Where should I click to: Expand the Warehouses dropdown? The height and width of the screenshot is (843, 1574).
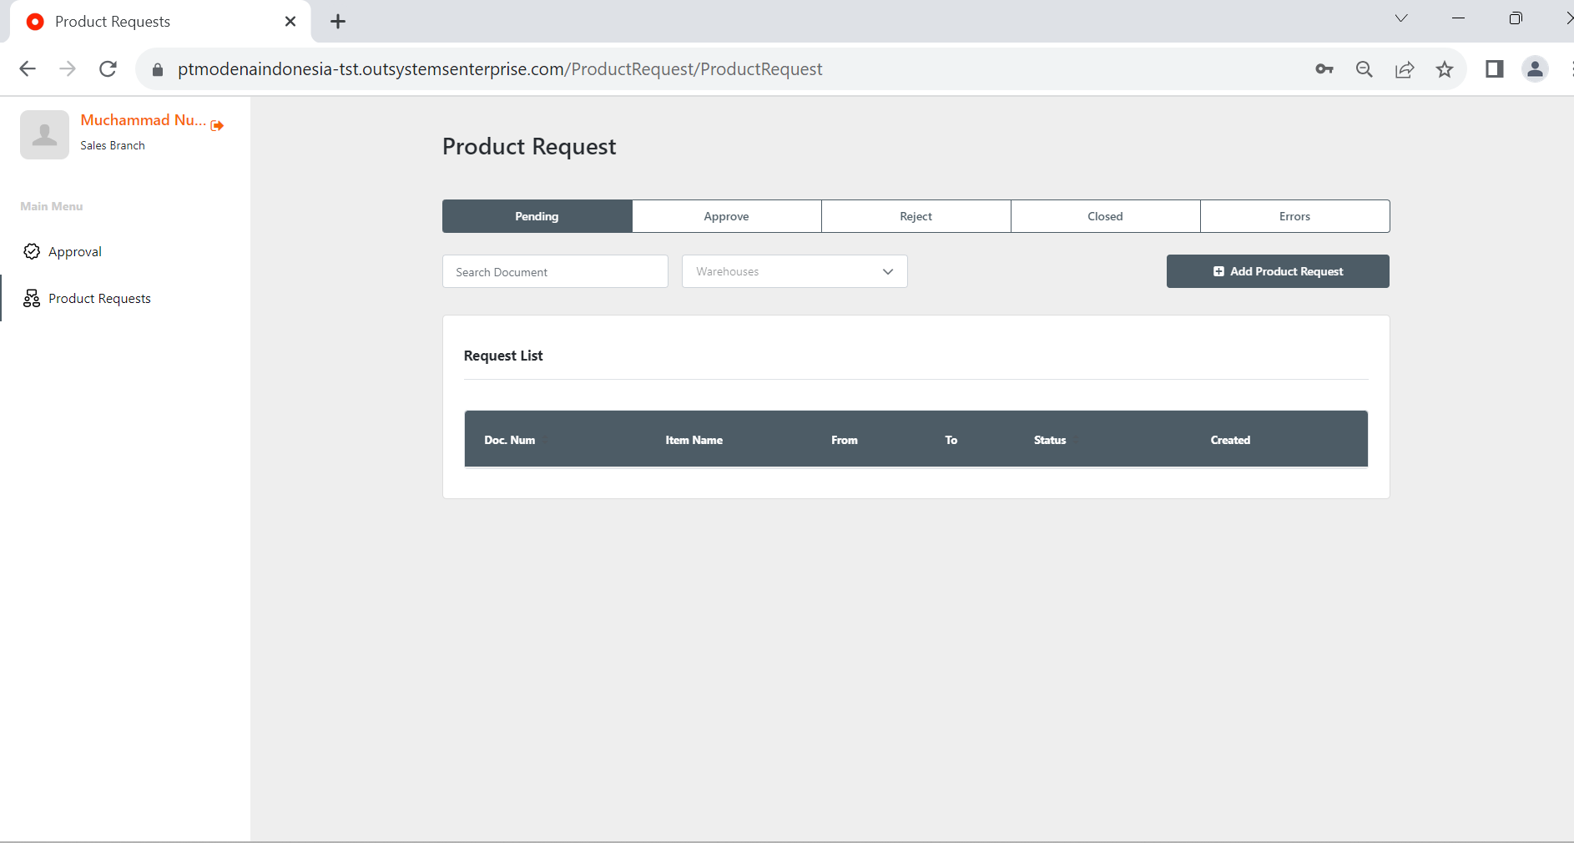(795, 272)
